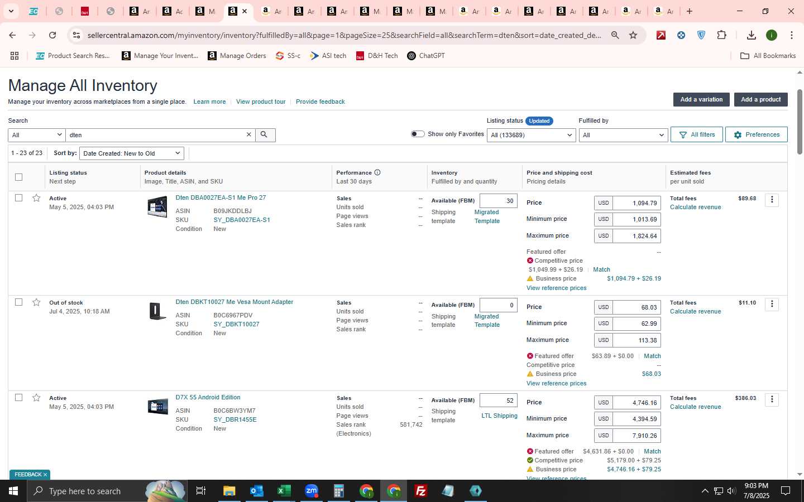
Task: Select the D7X 55 Android Edition row checkbox
Action: tap(18, 398)
